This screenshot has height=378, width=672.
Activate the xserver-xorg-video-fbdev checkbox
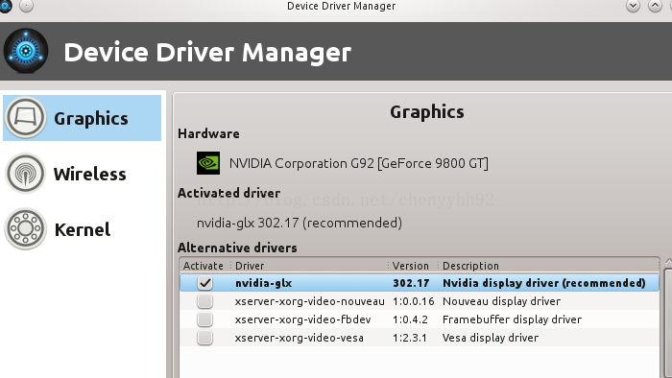tap(204, 319)
